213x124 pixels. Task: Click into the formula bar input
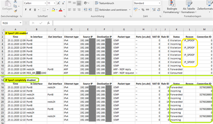coord(133,23)
